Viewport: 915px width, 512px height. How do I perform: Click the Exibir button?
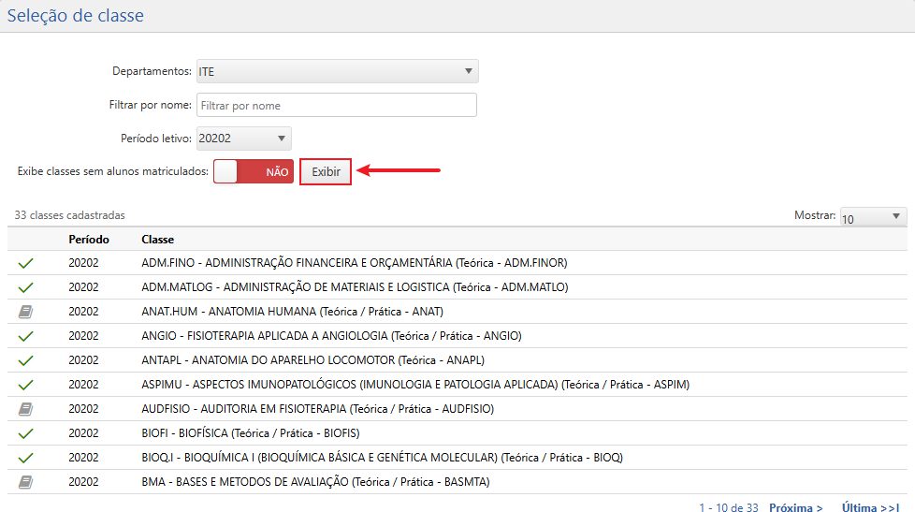(x=326, y=171)
